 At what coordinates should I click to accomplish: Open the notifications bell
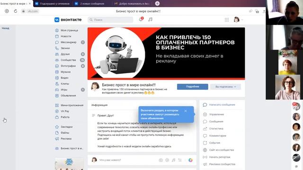tap(141, 19)
